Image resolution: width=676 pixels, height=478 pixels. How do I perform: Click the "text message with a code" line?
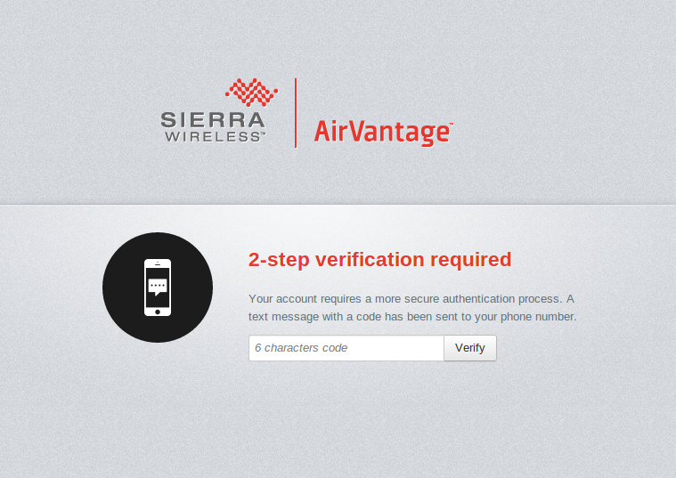point(412,316)
